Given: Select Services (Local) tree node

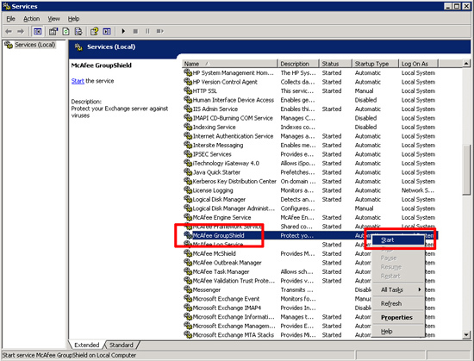Looking at the screenshot, I should (35, 45).
